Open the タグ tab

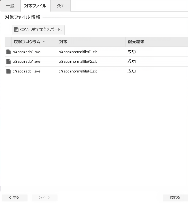(60, 6)
